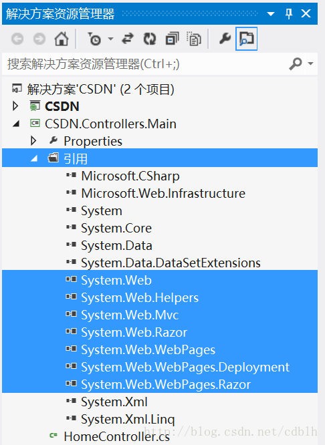
Task: Toggle Preview Selected Items button
Action: pyautogui.click(x=246, y=39)
